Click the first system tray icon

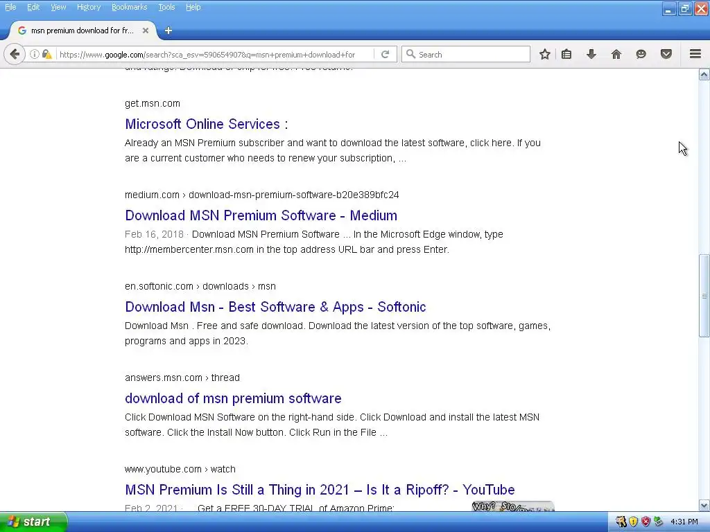tap(621, 522)
